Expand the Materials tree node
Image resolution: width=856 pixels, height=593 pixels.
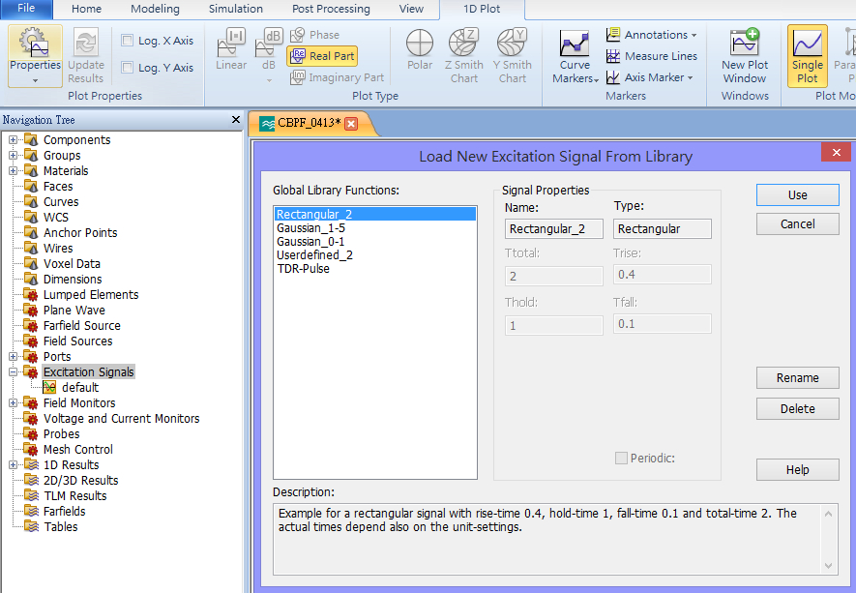(14, 171)
